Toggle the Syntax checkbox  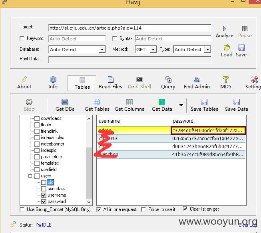(x=115, y=38)
